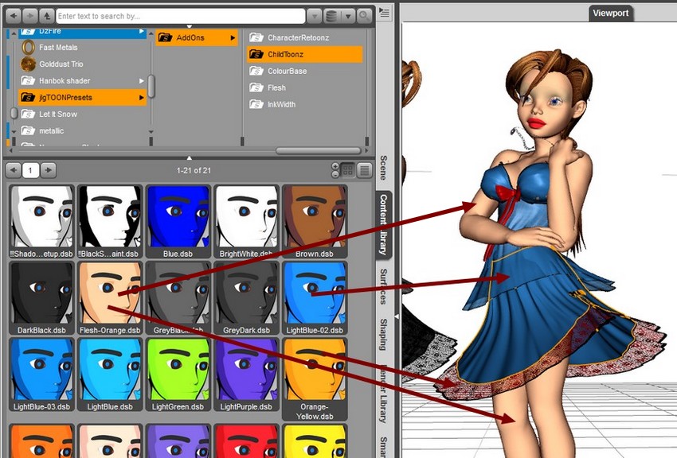Click the search text field
Screen dimensions: 677x458
pos(181,17)
